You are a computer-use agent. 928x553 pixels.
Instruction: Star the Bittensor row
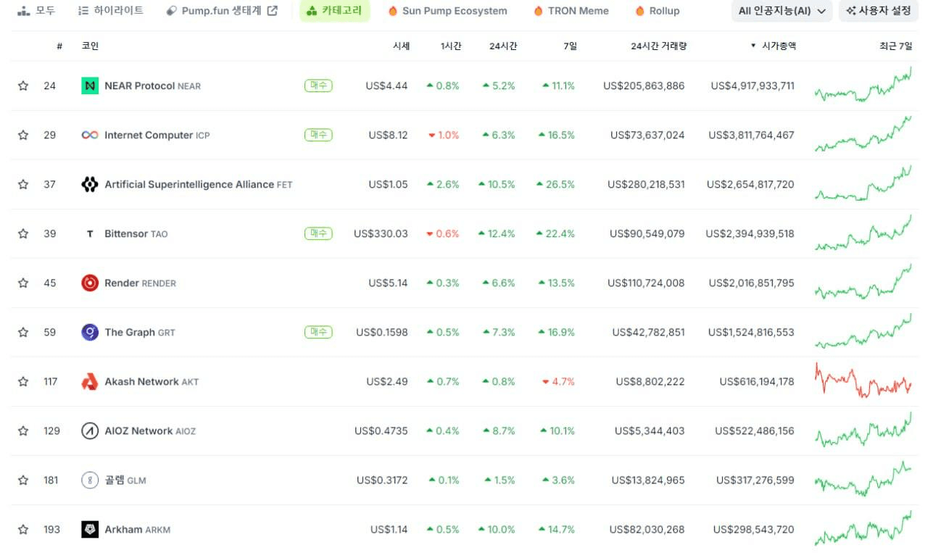pyautogui.click(x=23, y=233)
